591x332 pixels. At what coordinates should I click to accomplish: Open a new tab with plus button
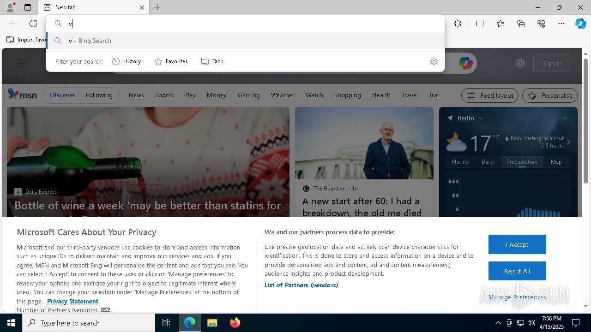(157, 7)
